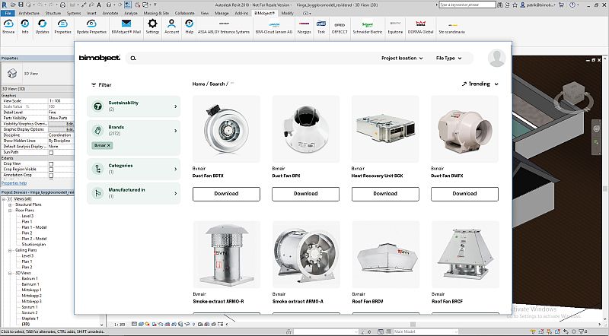The width and height of the screenshot is (609, 336).
Task: Click the favorites star icon in title bar
Action: coord(515,5)
